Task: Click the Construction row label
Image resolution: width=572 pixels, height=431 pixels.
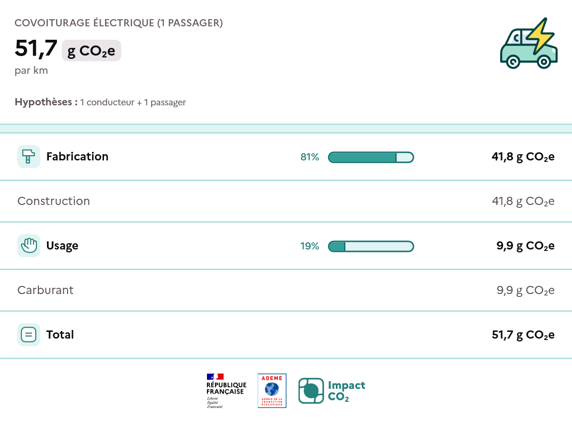Action: [x=54, y=201]
